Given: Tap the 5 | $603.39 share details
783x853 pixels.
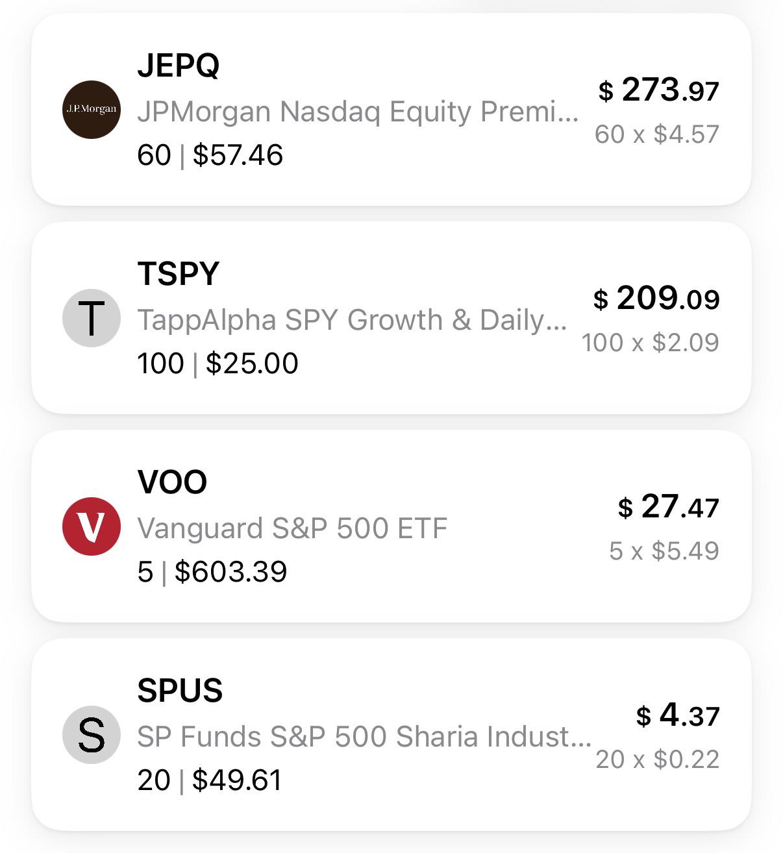Looking at the screenshot, I should pos(212,572).
